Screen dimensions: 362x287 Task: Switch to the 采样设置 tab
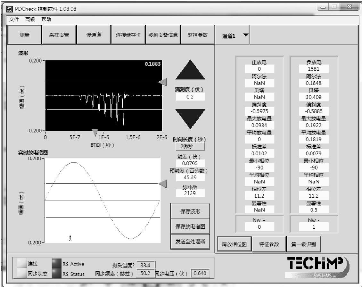click(x=59, y=35)
